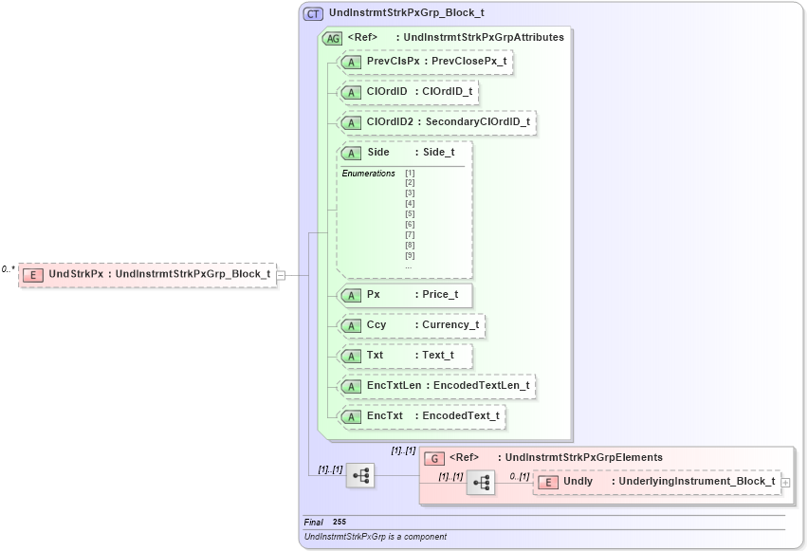Click the sequence compositor icon inside the Elements group

coord(483,482)
